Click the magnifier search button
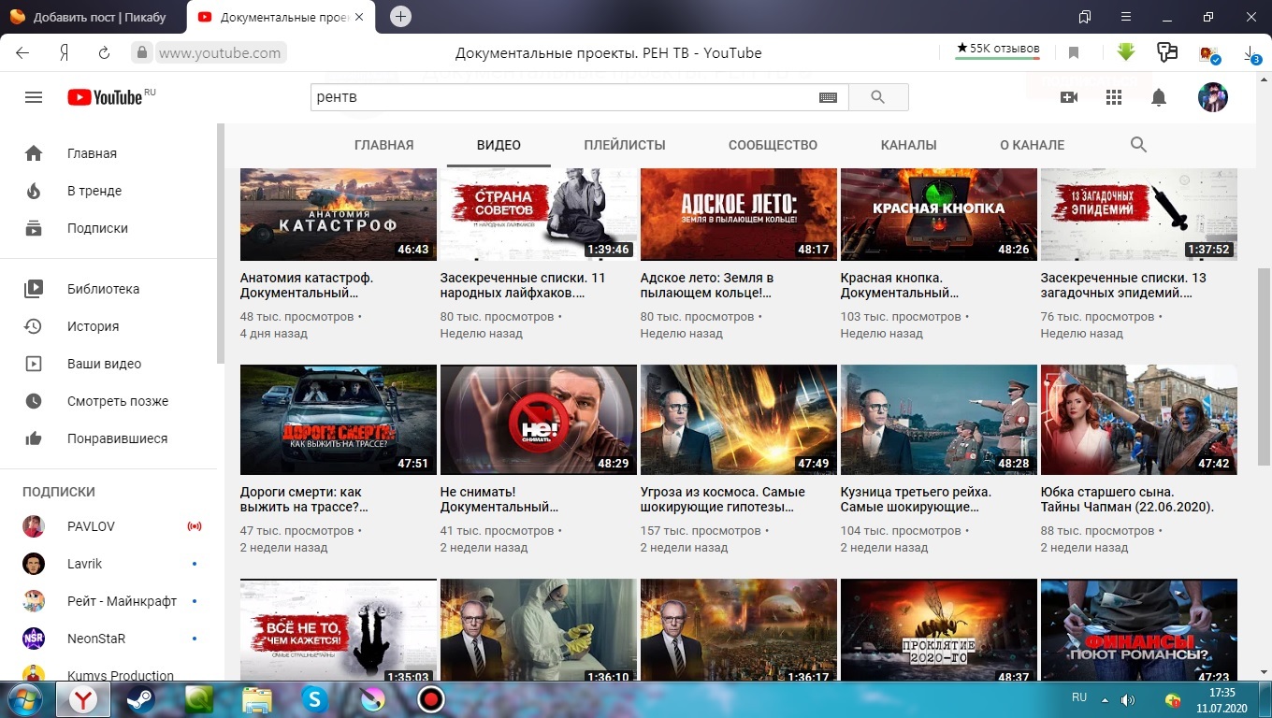 tap(877, 97)
